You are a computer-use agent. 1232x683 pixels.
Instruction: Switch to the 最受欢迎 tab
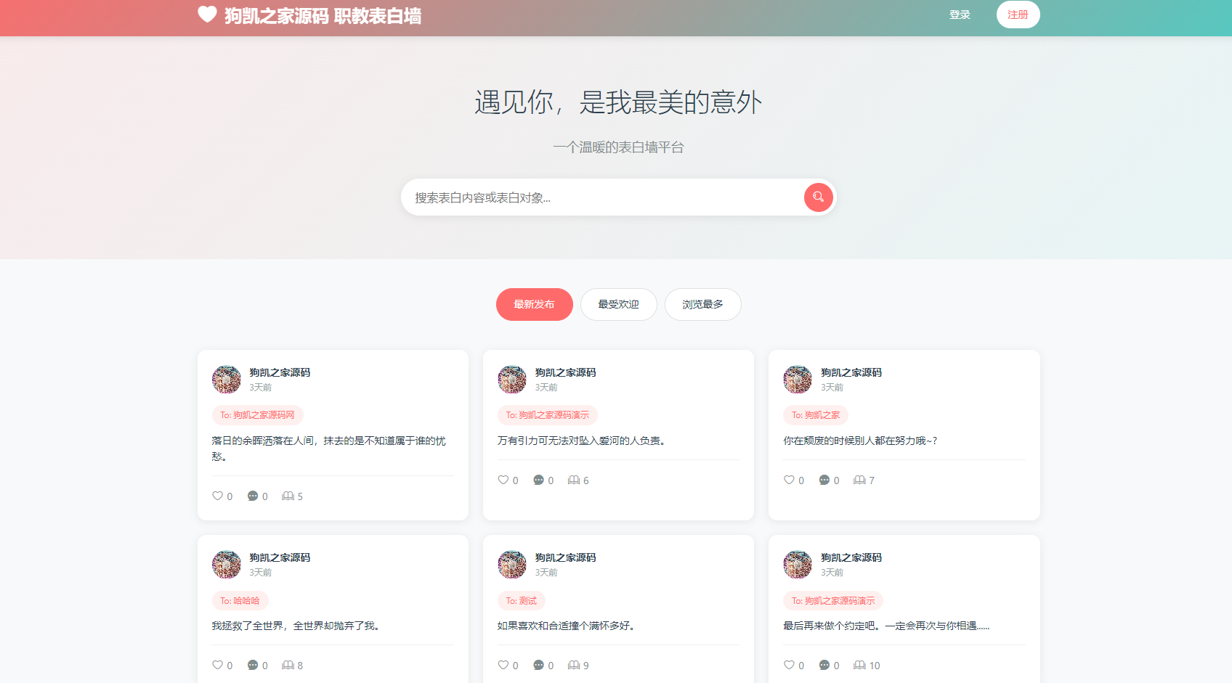[618, 304]
